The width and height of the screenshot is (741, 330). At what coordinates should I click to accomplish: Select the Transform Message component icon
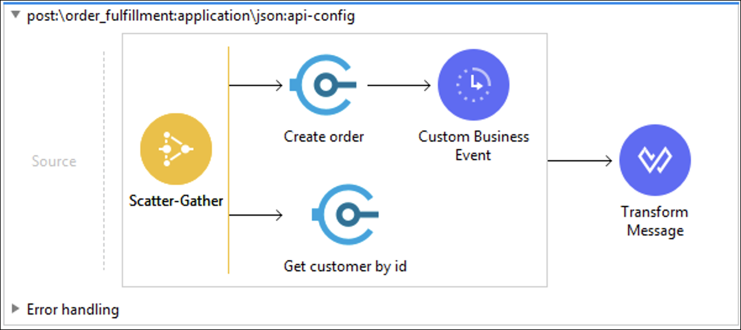(655, 161)
